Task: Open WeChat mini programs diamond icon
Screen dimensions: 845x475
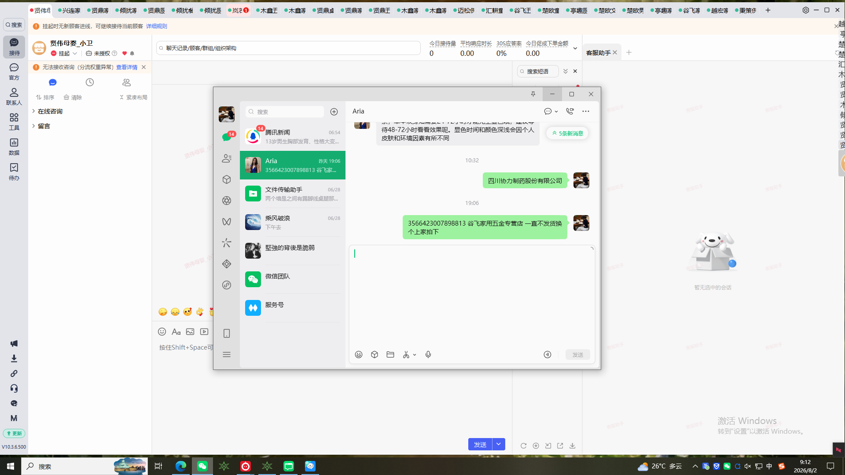Action: click(227, 264)
